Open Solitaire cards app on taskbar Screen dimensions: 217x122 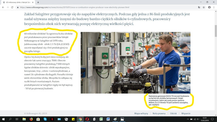[66, 119]
